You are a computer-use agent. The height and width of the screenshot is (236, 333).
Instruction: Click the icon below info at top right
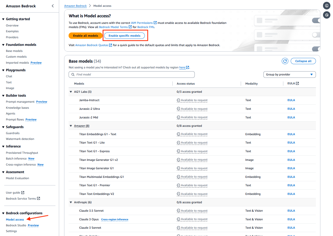pos(327,15)
